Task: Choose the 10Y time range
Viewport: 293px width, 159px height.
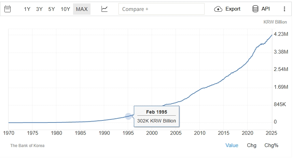Action: click(65, 9)
